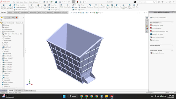Expand the Solid Bodies(66) folder
176x99 pixels.
(x=1, y=32)
